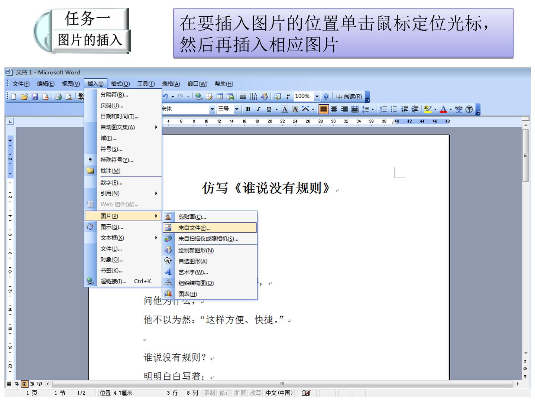Click the 阅读 reading layout button
This screenshot has width=535, height=401.
tap(349, 97)
